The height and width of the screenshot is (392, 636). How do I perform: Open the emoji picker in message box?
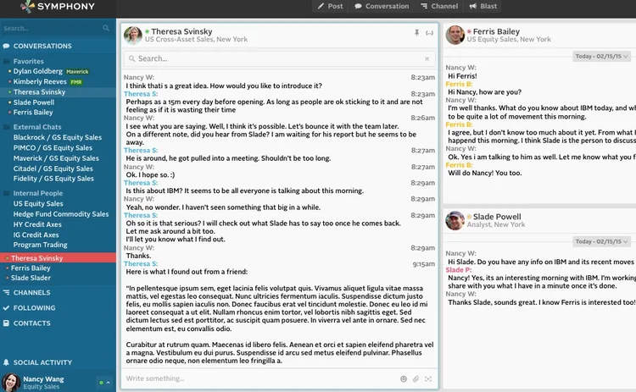[x=404, y=378]
